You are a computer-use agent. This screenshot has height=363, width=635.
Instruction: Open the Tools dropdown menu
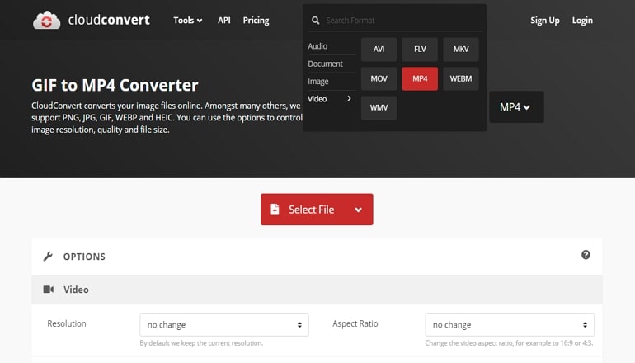187,21
